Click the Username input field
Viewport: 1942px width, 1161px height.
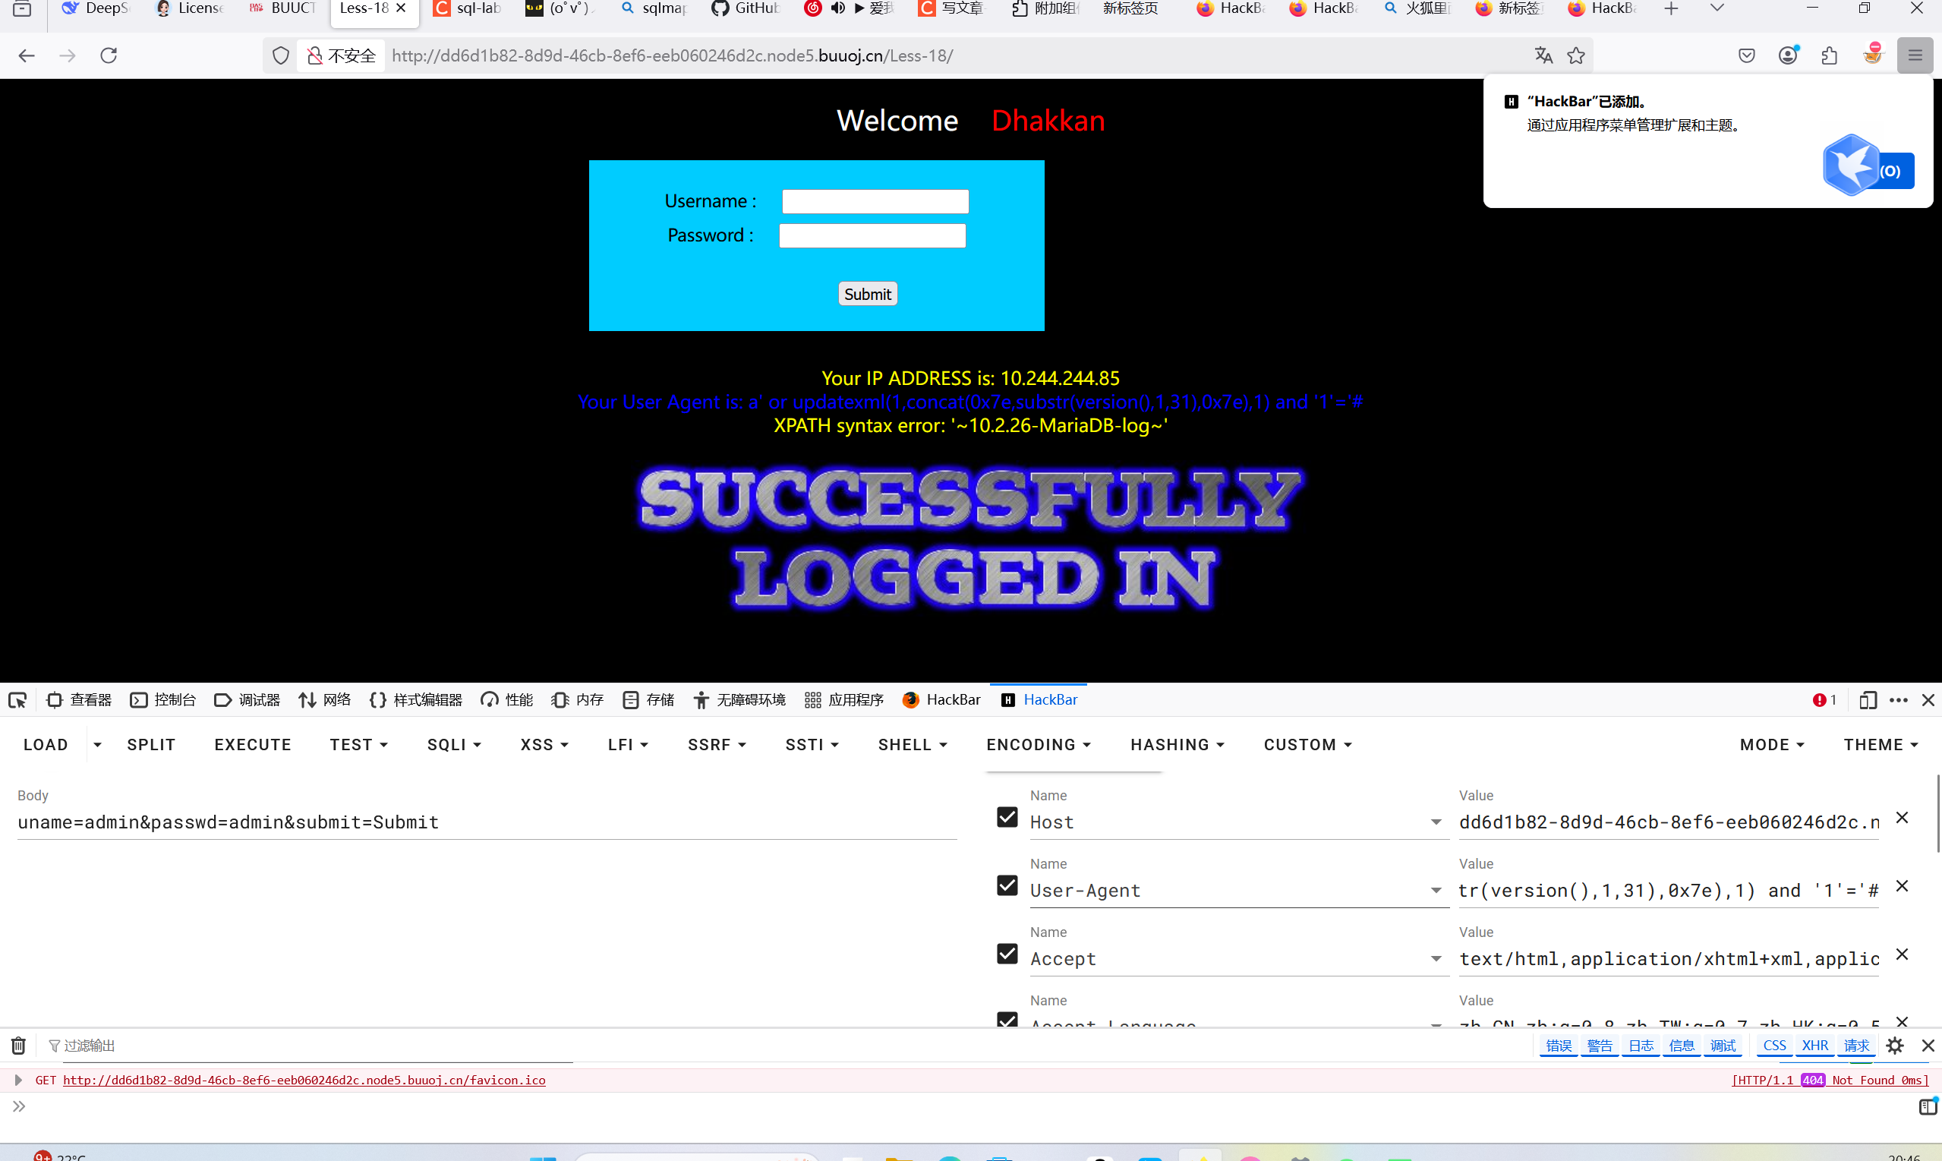tap(875, 202)
